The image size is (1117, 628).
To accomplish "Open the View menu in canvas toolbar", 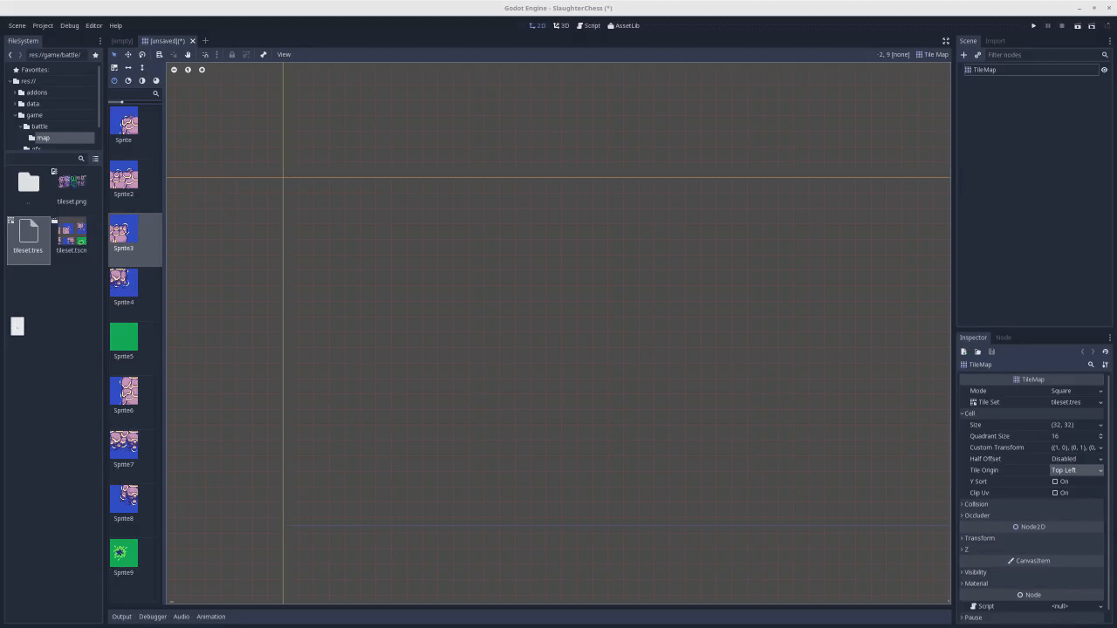I will [284, 54].
